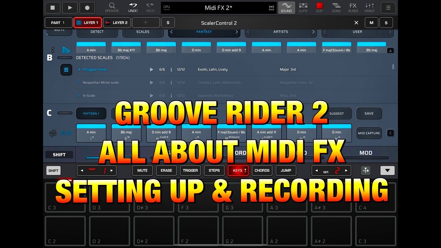This screenshot has height=248, width=441.
Task: Show info for In Scale entry
Action: click(x=171, y=96)
